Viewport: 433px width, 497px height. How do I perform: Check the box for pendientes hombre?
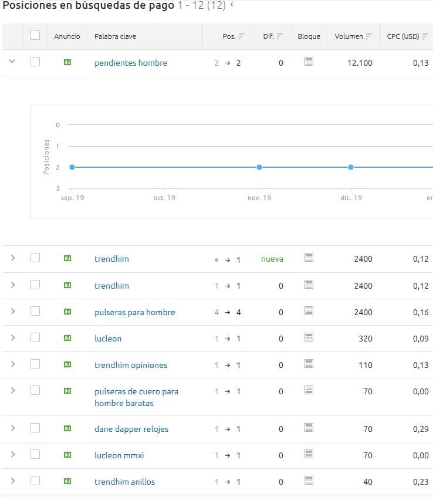point(35,62)
